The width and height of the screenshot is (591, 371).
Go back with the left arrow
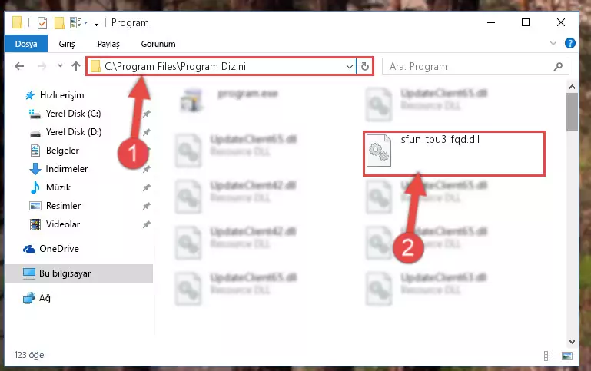(x=19, y=67)
